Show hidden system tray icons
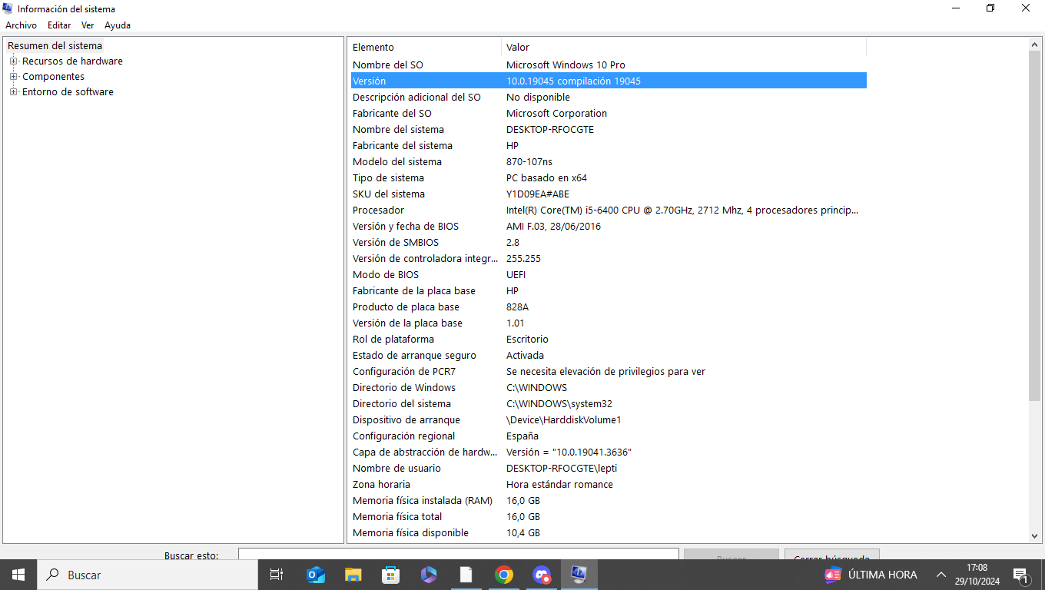The height and width of the screenshot is (590, 1045). [940, 575]
